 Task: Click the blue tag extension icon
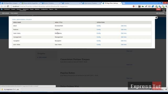click(x=153, y=6)
